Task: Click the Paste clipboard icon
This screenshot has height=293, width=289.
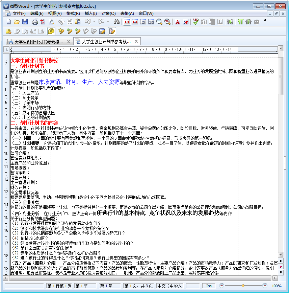Action: click(x=78, y=22)
